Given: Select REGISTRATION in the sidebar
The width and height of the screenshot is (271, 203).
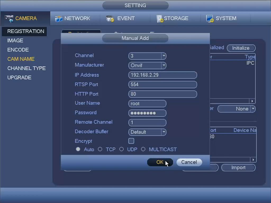Looking at the screenshot, I should [x=24, y=31].
